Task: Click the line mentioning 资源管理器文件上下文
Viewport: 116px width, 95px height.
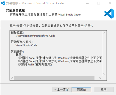Action: (x=60, y=58)
